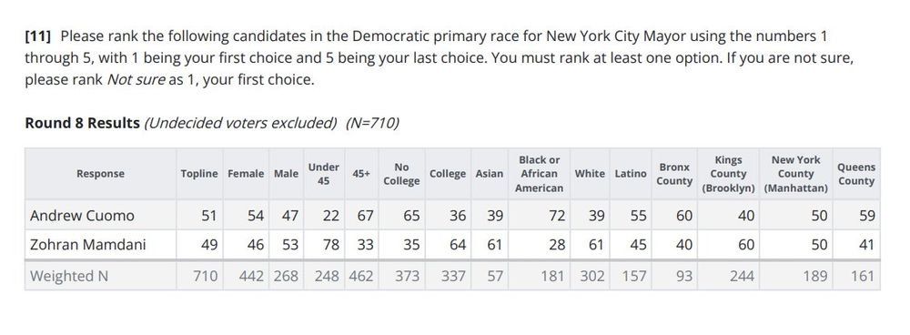The height and width of the screenshot is (335, 910).
Task: Select the Female column header
Action: point(246,174)
